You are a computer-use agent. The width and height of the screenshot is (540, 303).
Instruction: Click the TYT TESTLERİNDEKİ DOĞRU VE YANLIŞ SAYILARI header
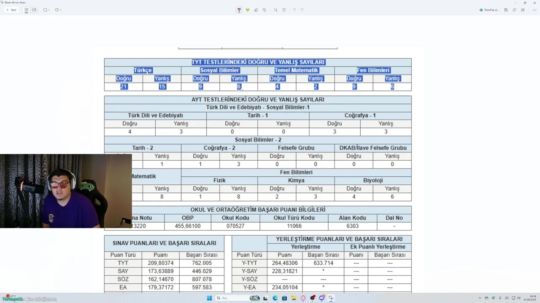258,62
